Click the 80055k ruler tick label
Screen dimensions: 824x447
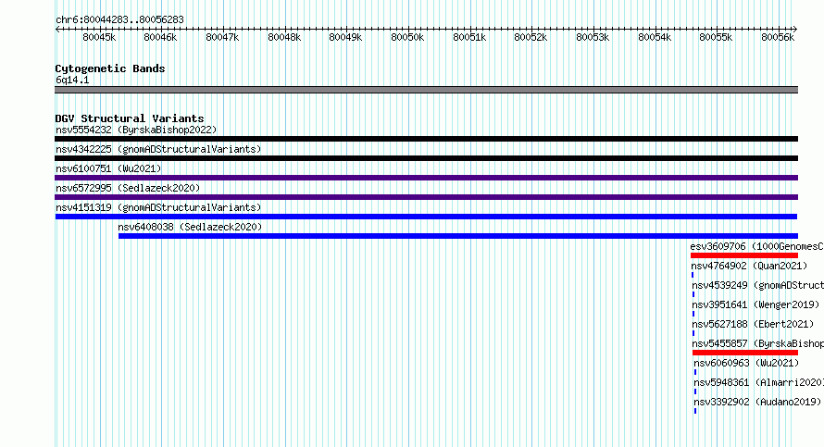point(716,37)
